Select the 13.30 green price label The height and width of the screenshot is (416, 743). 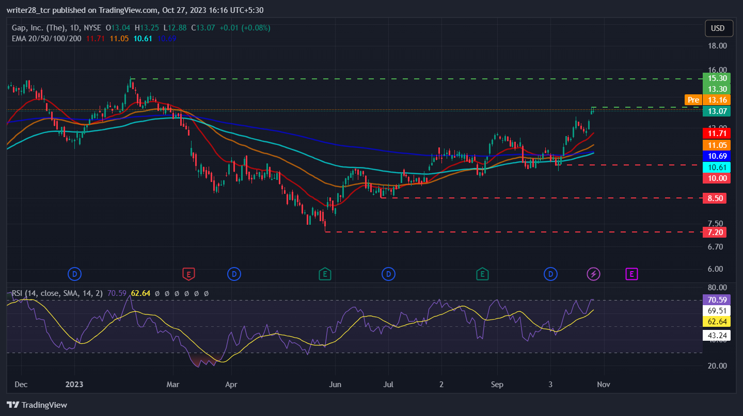(718, 89)
